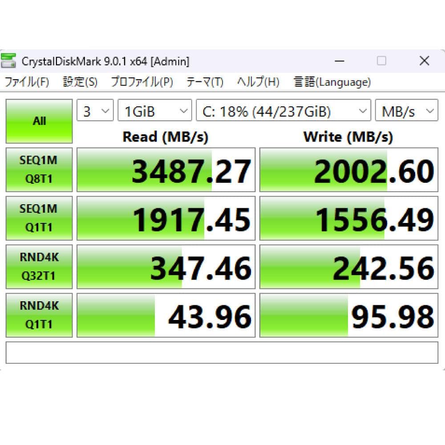Open the ファイル(F) menu
445x445 pixels.
[27, 82]
